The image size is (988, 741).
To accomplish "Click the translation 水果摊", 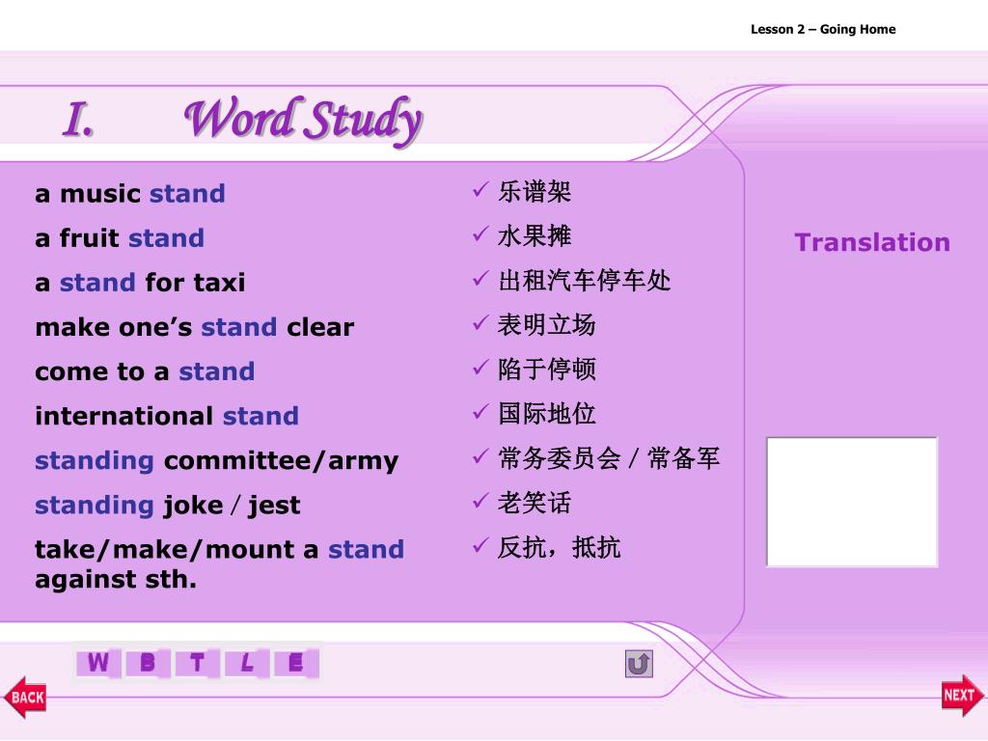I will (x=535, y=236).
